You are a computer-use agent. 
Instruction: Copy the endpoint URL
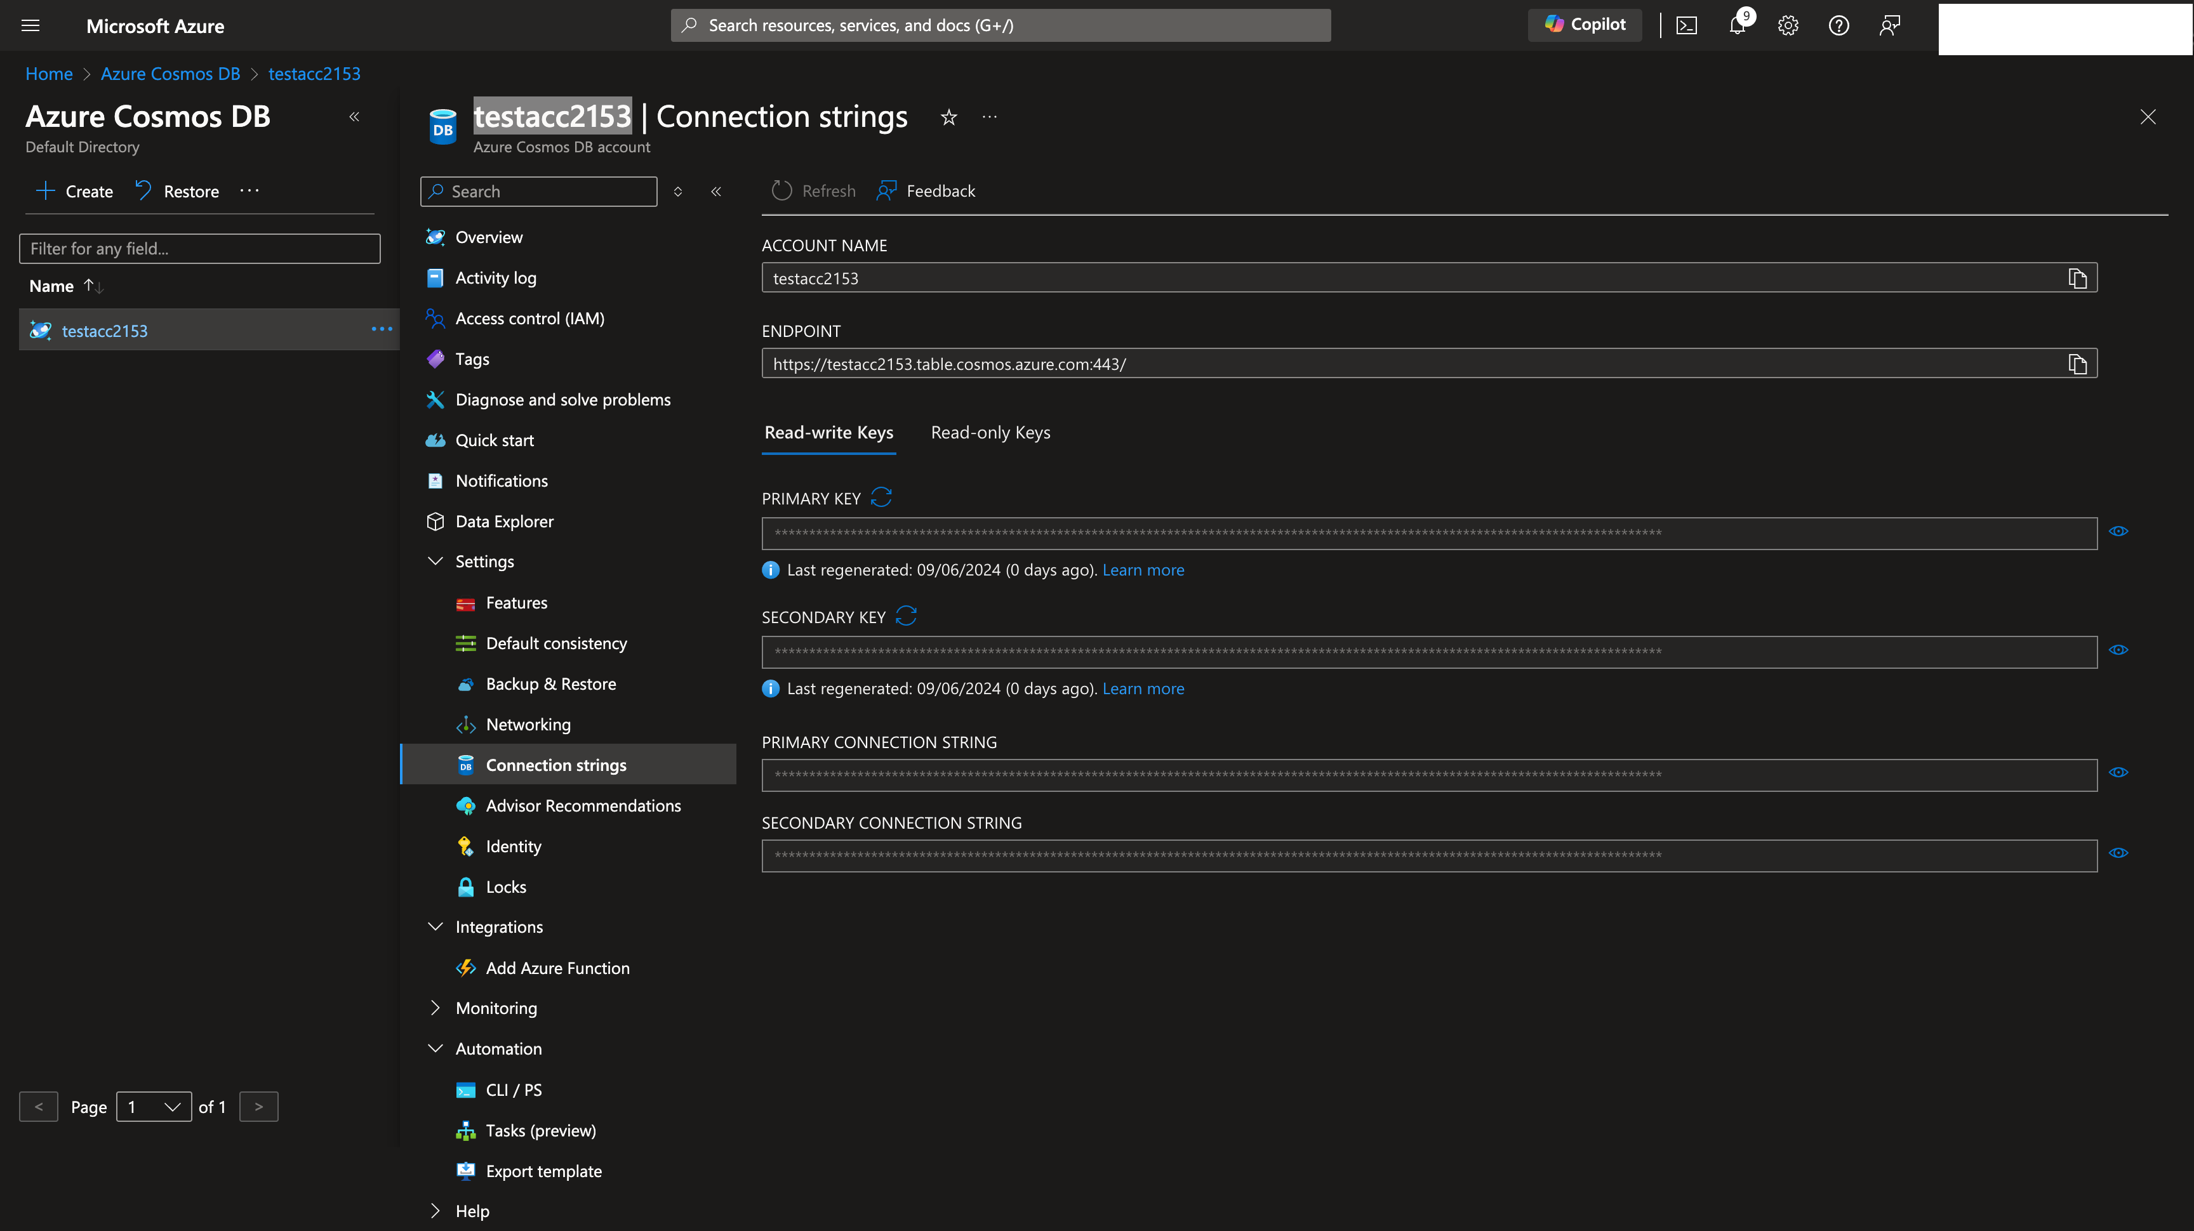(2077, 363)
